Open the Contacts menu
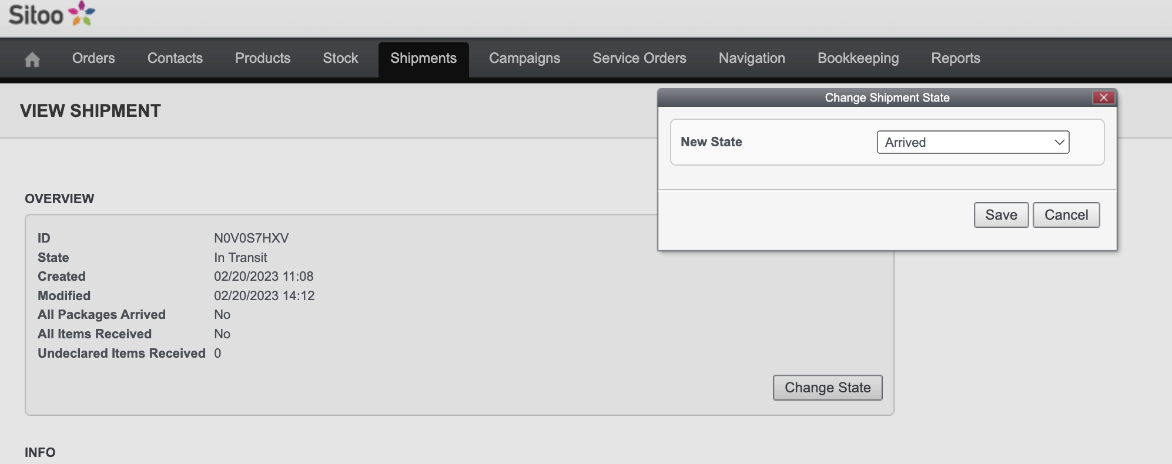This screenshot has width=1172, height=464. (175, 58)
